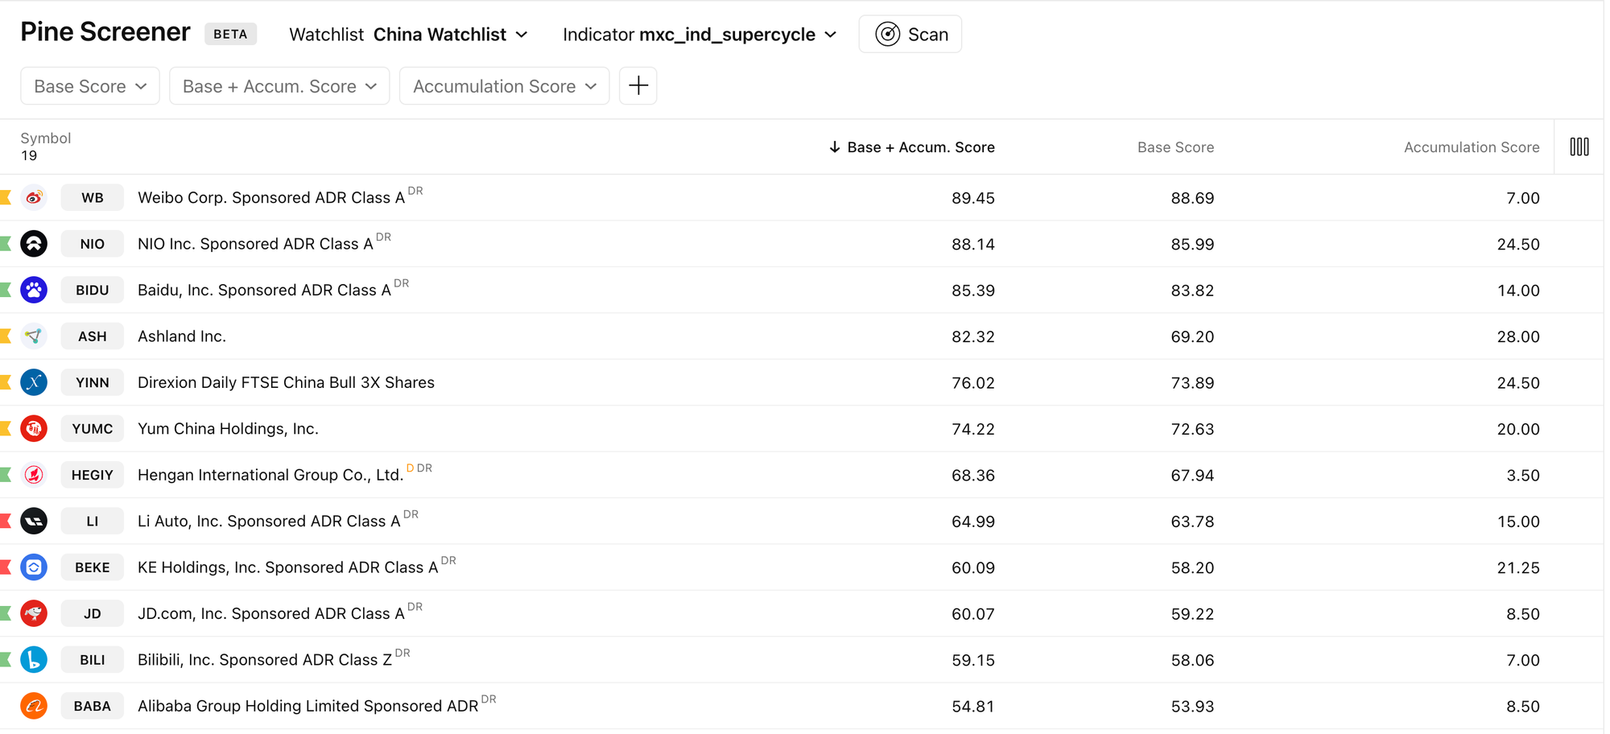Image resolution: width=1610 pixels, height=734 pixels.
Task: Toggle the green flag on NIO row
Action: pyautogui.click(x=6, y=244)
